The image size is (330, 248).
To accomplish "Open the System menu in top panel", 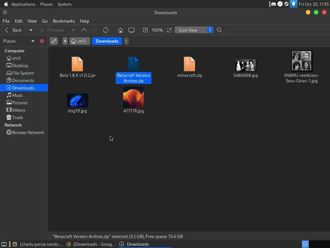I will pos(64,4).
